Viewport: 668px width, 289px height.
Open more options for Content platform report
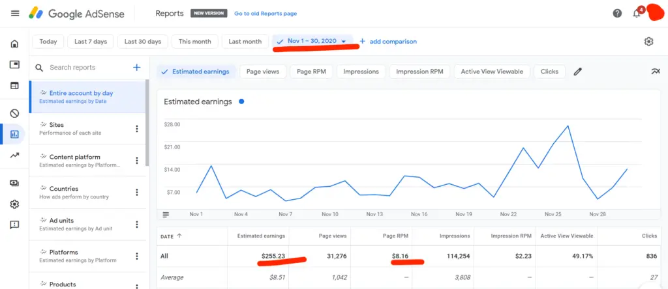(x=137, y=161)
